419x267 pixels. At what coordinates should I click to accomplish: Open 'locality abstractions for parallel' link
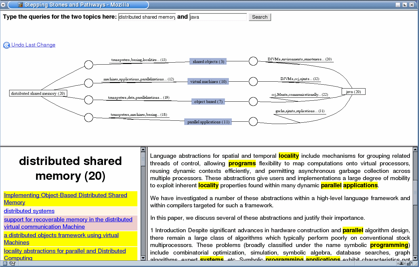[65, 254]
